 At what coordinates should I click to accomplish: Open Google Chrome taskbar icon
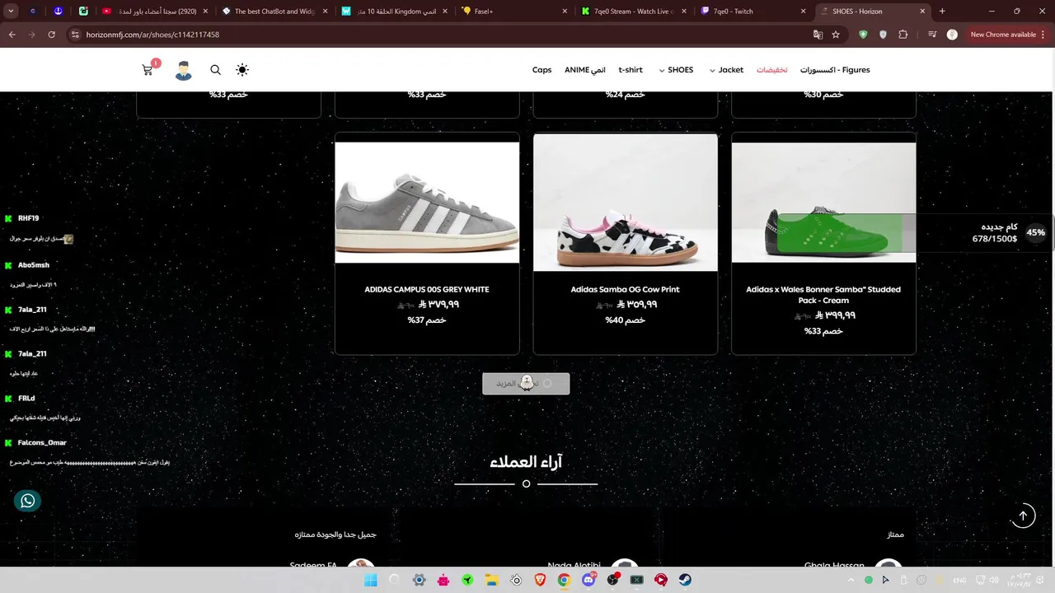pos(564,580)
